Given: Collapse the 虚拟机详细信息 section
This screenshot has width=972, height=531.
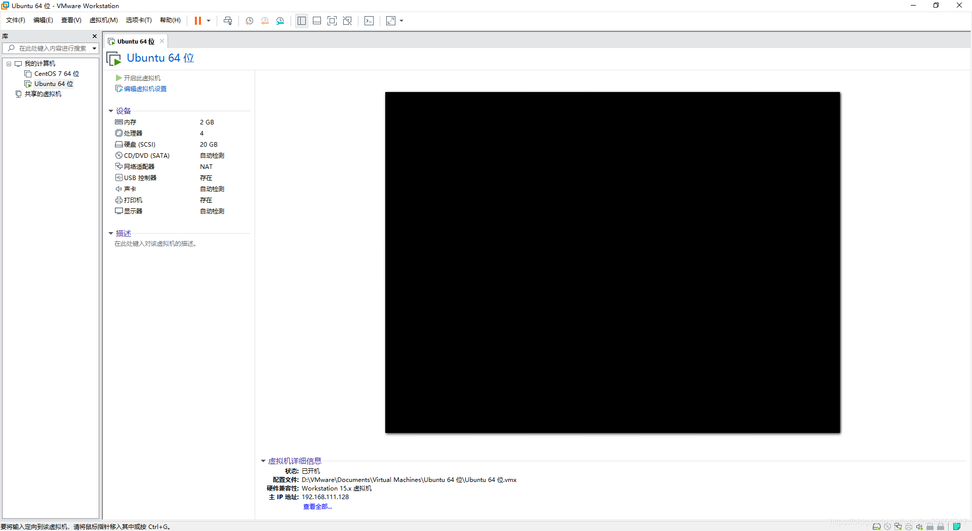Looking at the screenshot, I should [x=263, y=461].
